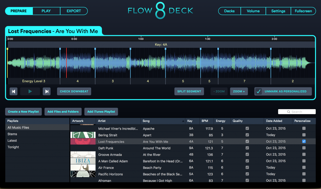Sort the library by the Artist column
Viewport: 321px width, 189px height.
pyautogui.click(x=118, y=121)
